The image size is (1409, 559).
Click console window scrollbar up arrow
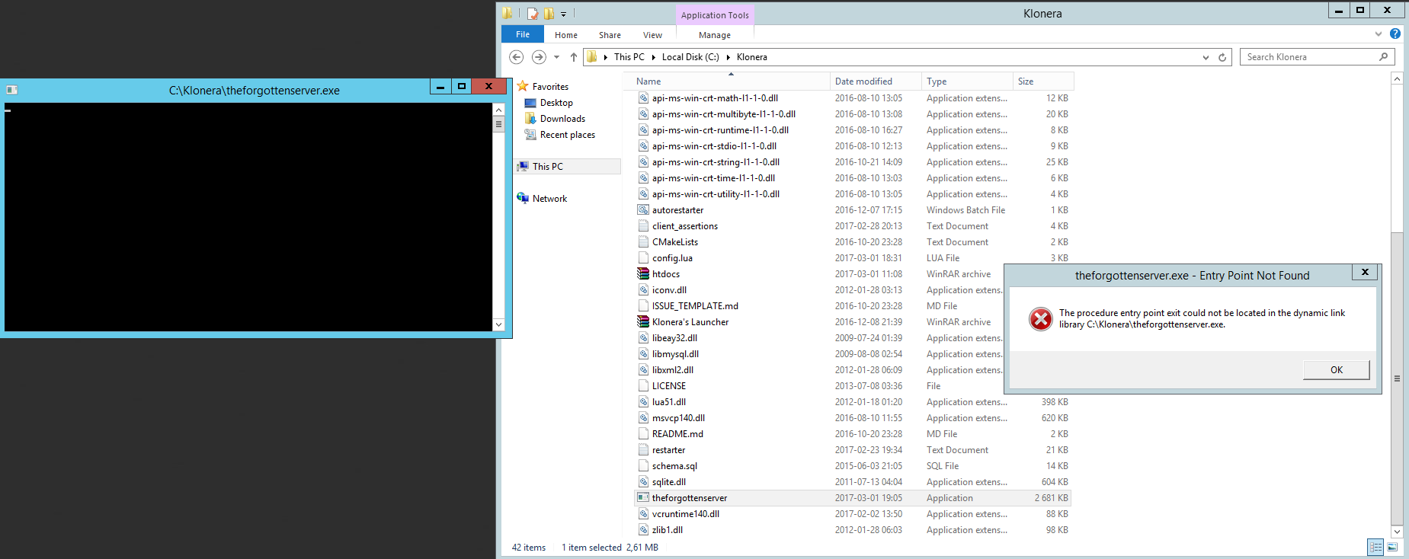pyautogui.click(x=499, y=110)
